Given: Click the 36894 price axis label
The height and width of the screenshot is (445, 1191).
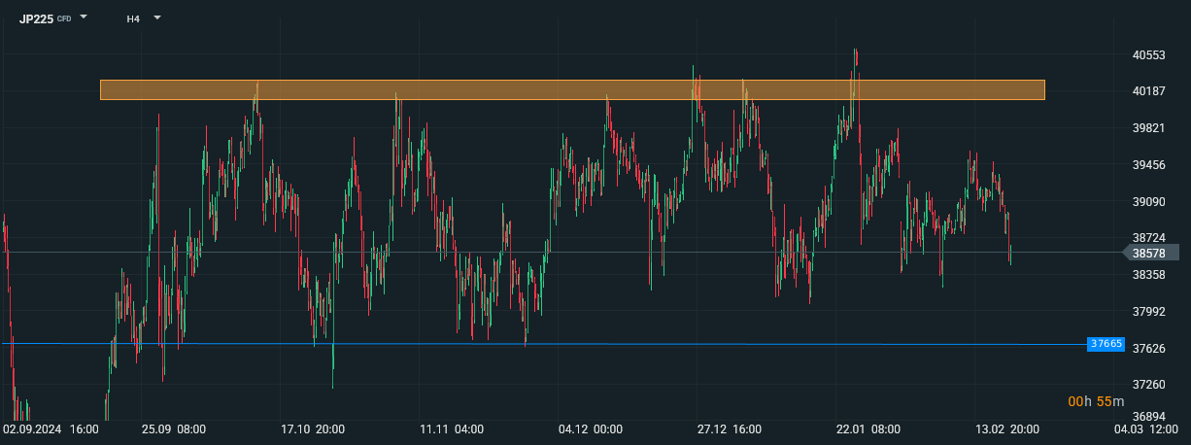Looking at the screenshot, I should coord(1149,416).
